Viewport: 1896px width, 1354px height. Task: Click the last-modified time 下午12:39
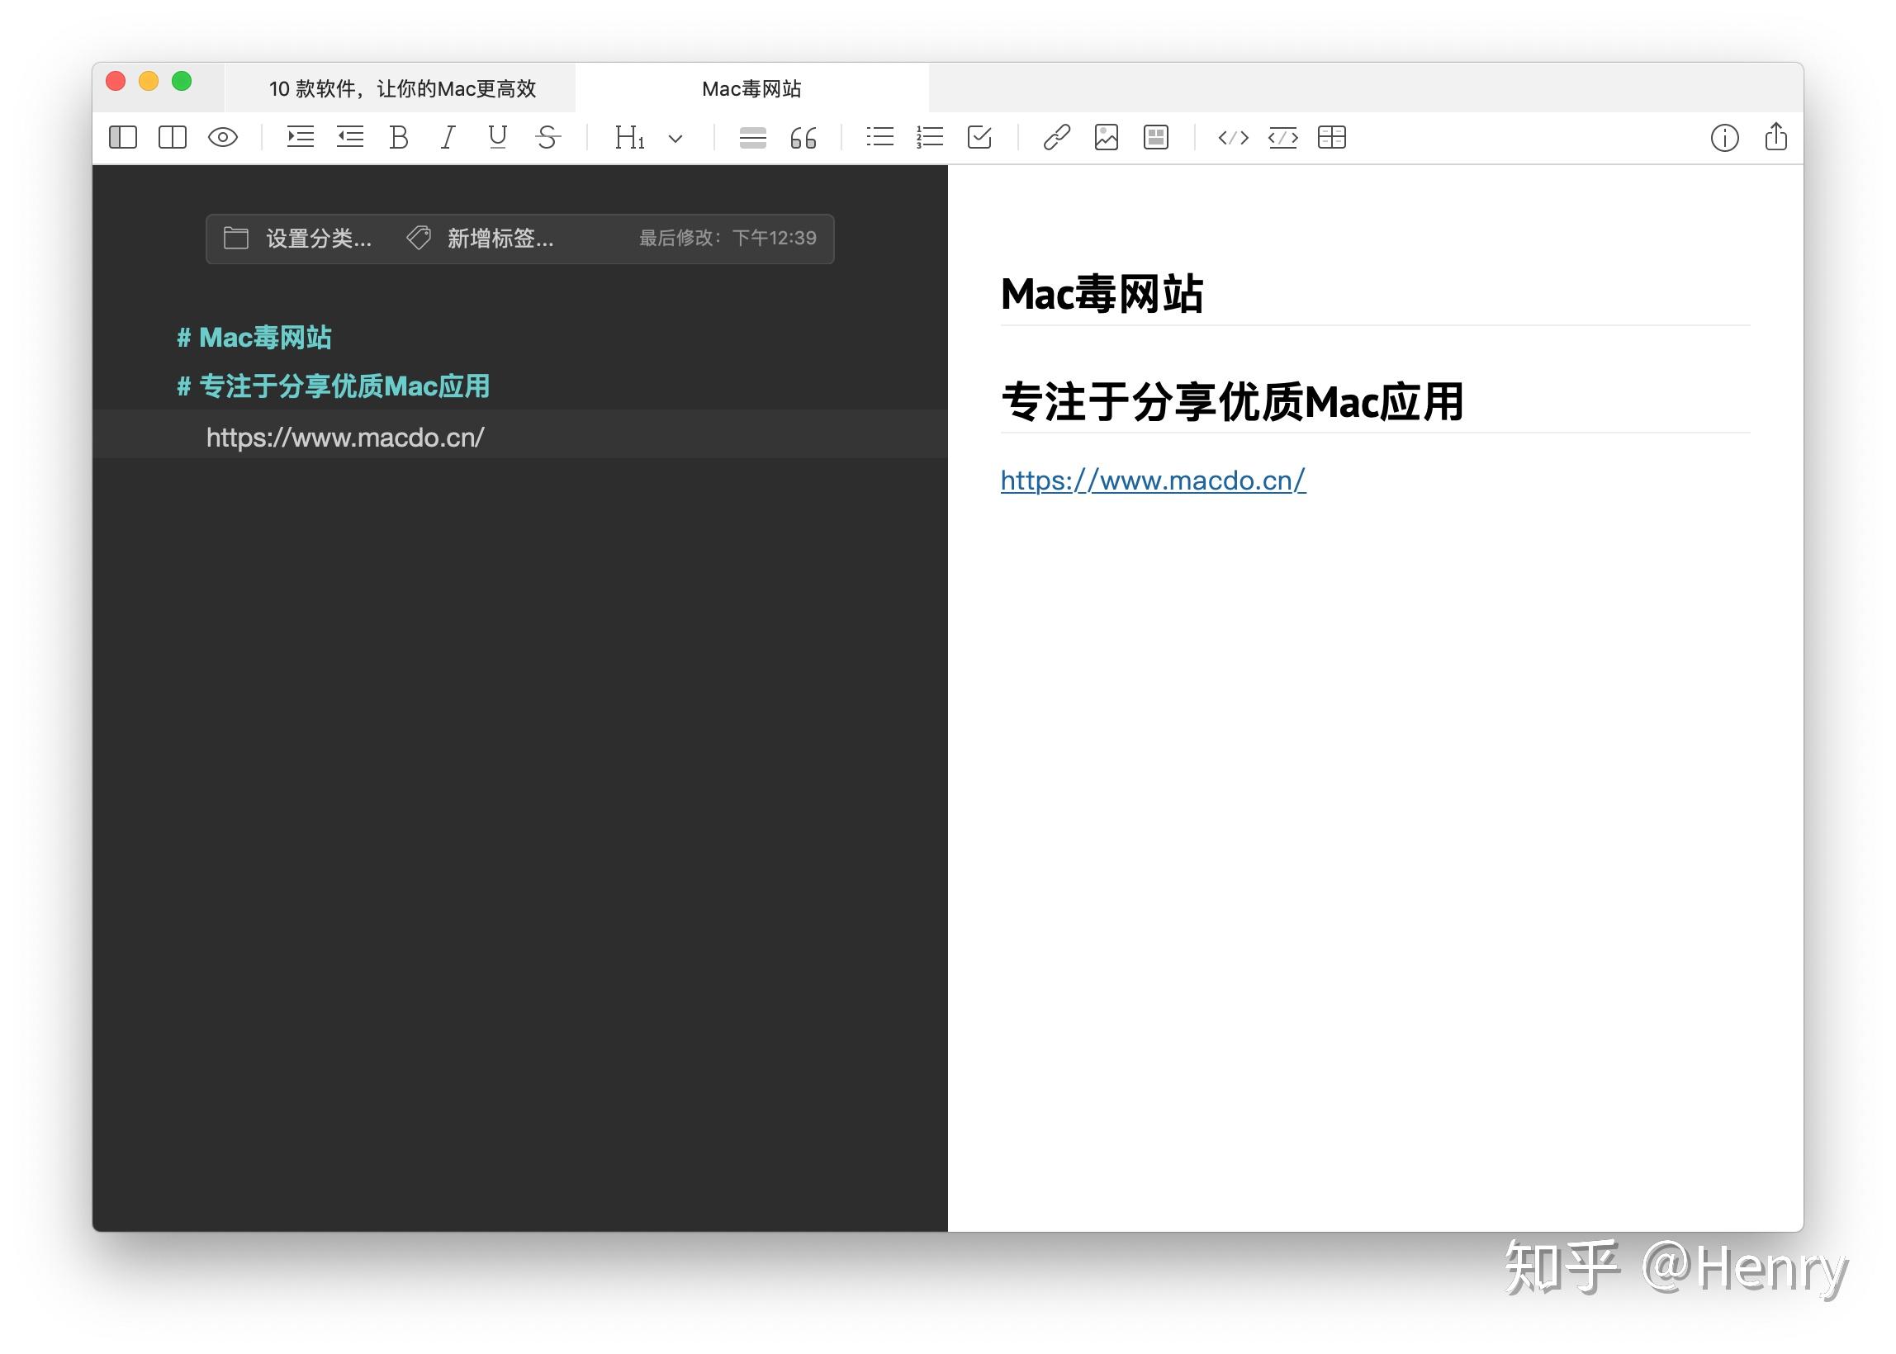(774, 239)
